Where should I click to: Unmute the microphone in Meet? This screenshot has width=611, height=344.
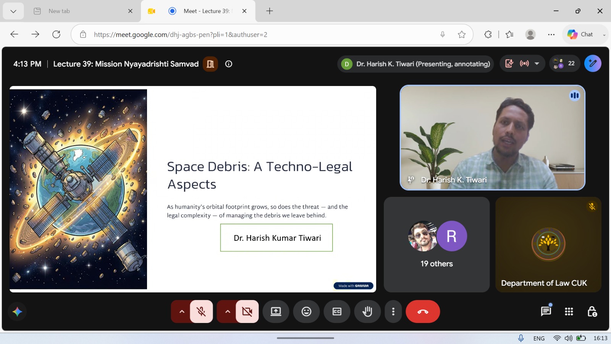pyautogui.click(x=201, y=312)
